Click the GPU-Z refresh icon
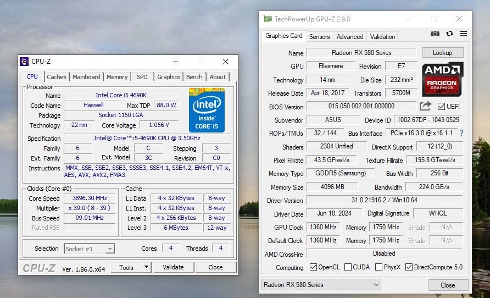490x298 pixels. pyautogui.click(x=450, y=34)
